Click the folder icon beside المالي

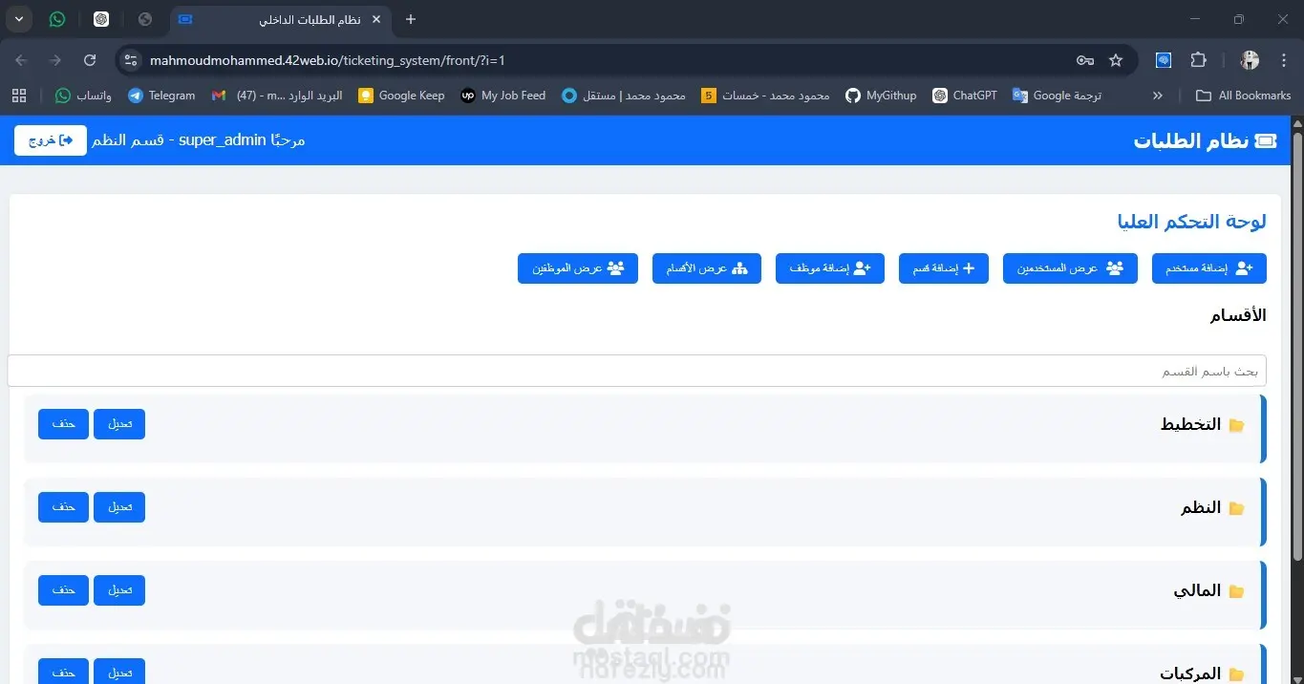1237,591
